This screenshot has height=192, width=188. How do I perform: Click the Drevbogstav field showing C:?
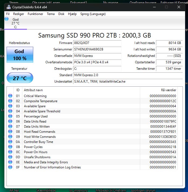(x=97, y=69)
